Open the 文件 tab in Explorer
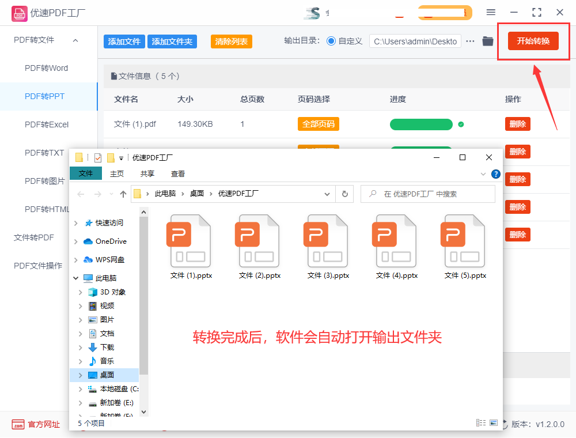The height and width of the screenshot is (438, 576). [86, 173]
